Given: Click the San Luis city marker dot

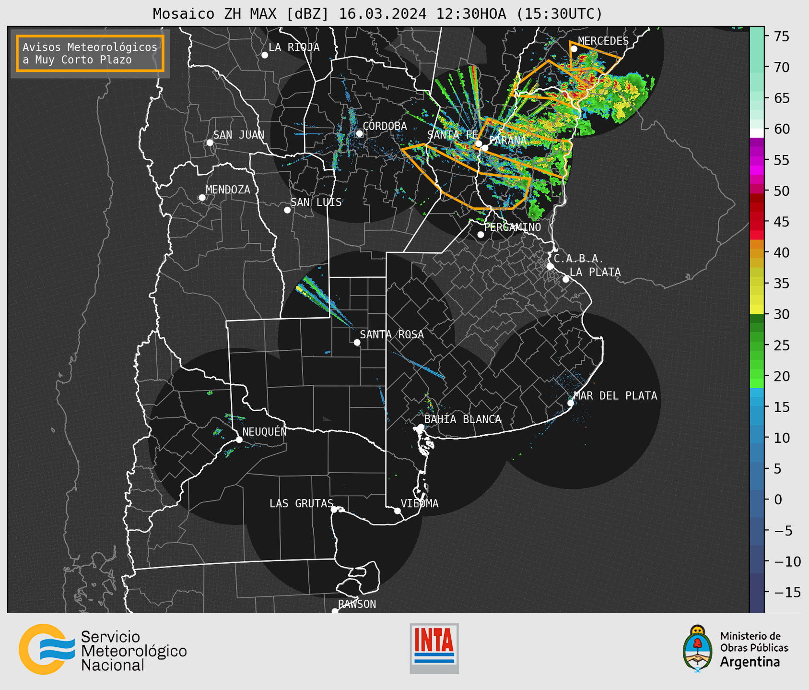Looking at the screenshot, I should point(287,210).
